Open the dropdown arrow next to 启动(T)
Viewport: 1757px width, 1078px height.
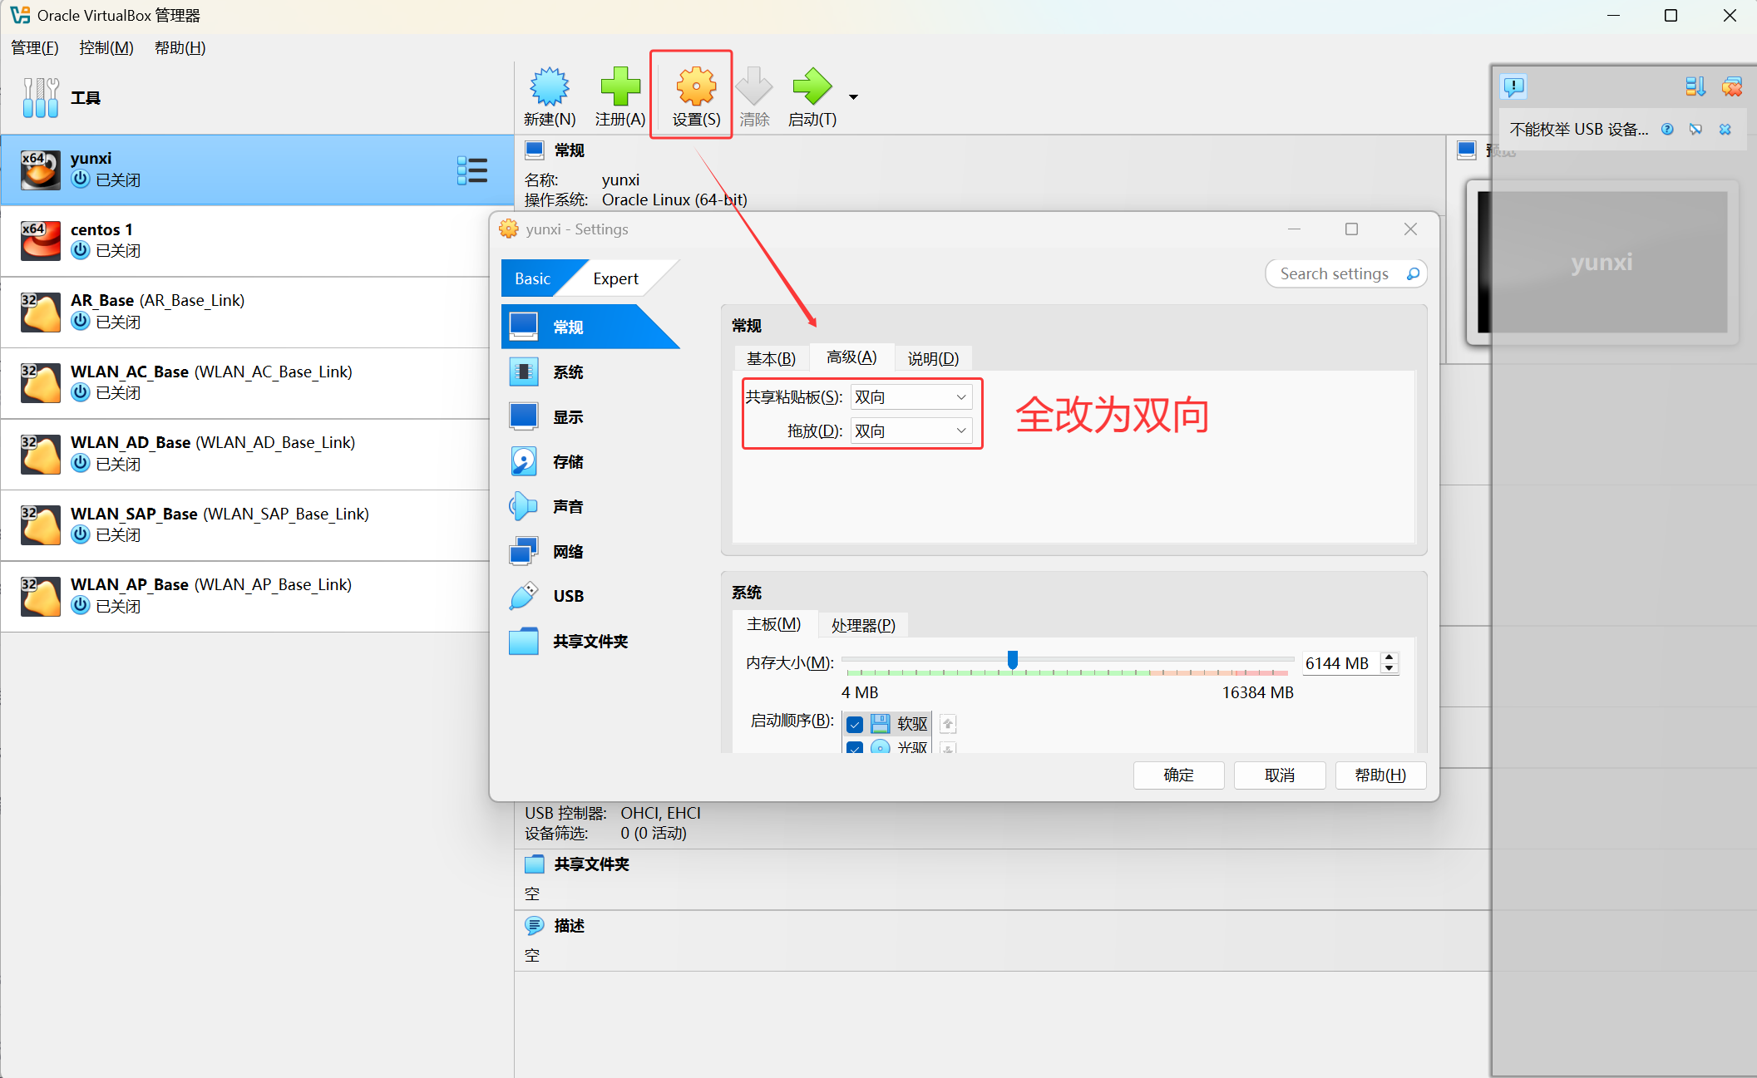853,97
